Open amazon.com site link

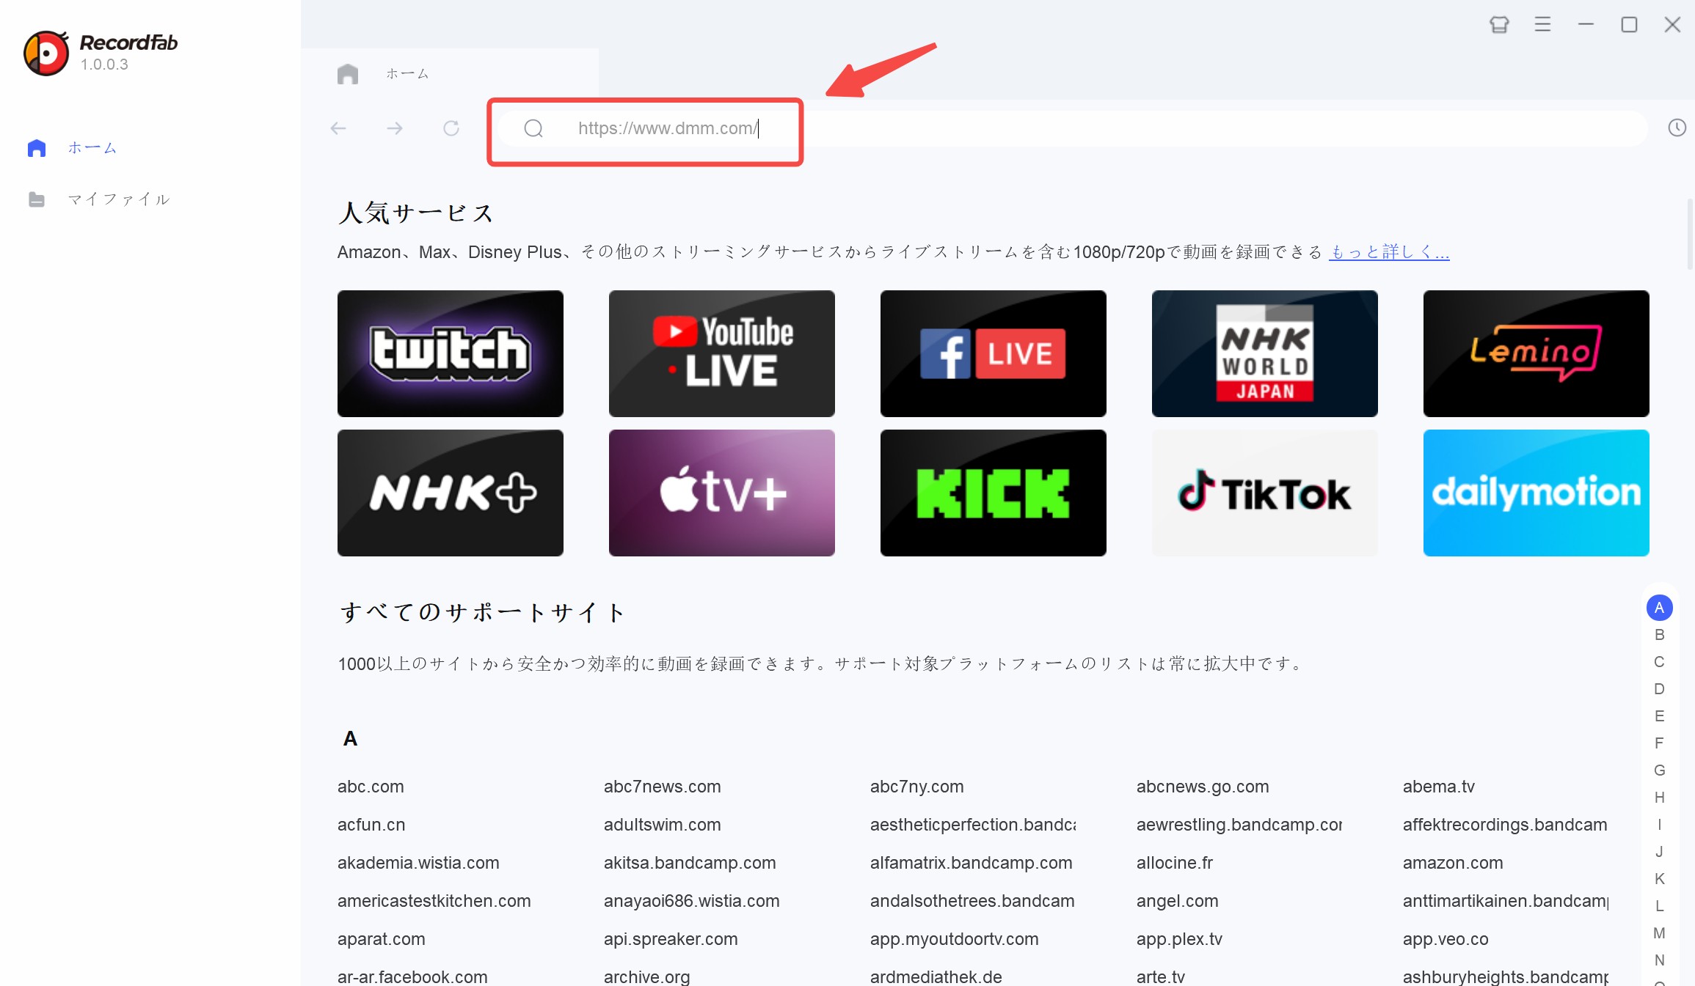point(1453,863)
